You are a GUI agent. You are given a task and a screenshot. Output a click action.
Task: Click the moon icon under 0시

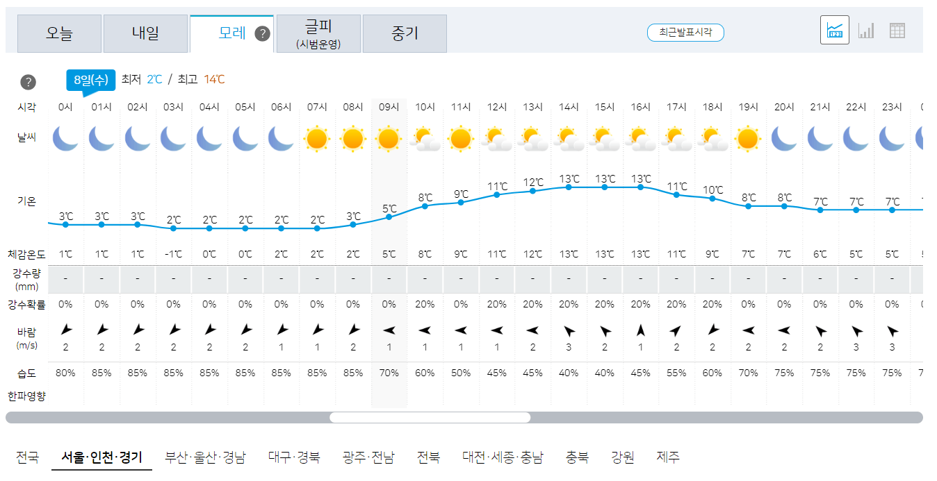65,138
